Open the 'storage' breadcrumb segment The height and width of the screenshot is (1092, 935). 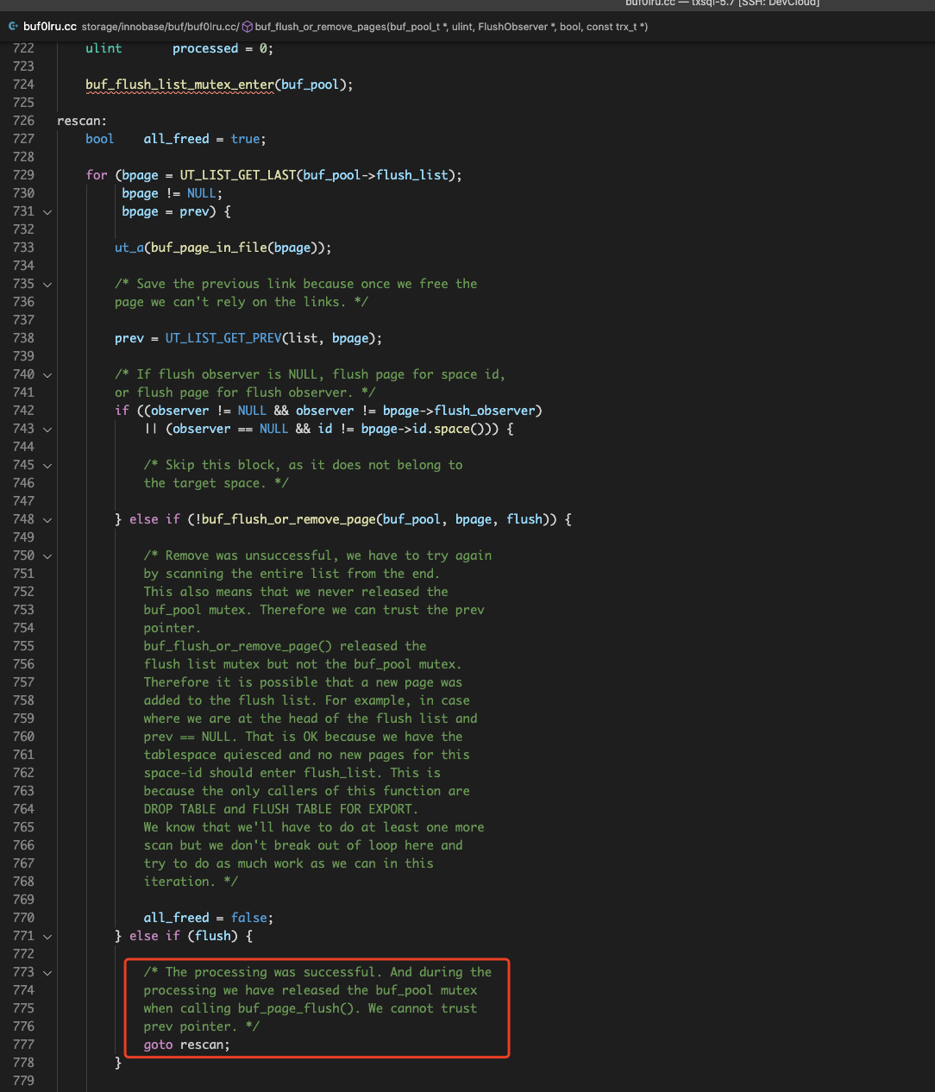(99, 27)
